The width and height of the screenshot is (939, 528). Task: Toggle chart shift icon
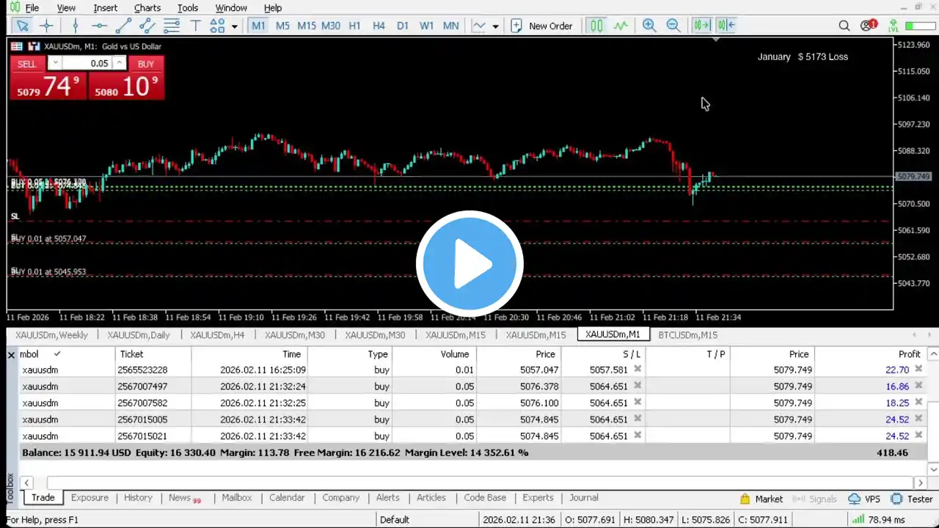702,26
